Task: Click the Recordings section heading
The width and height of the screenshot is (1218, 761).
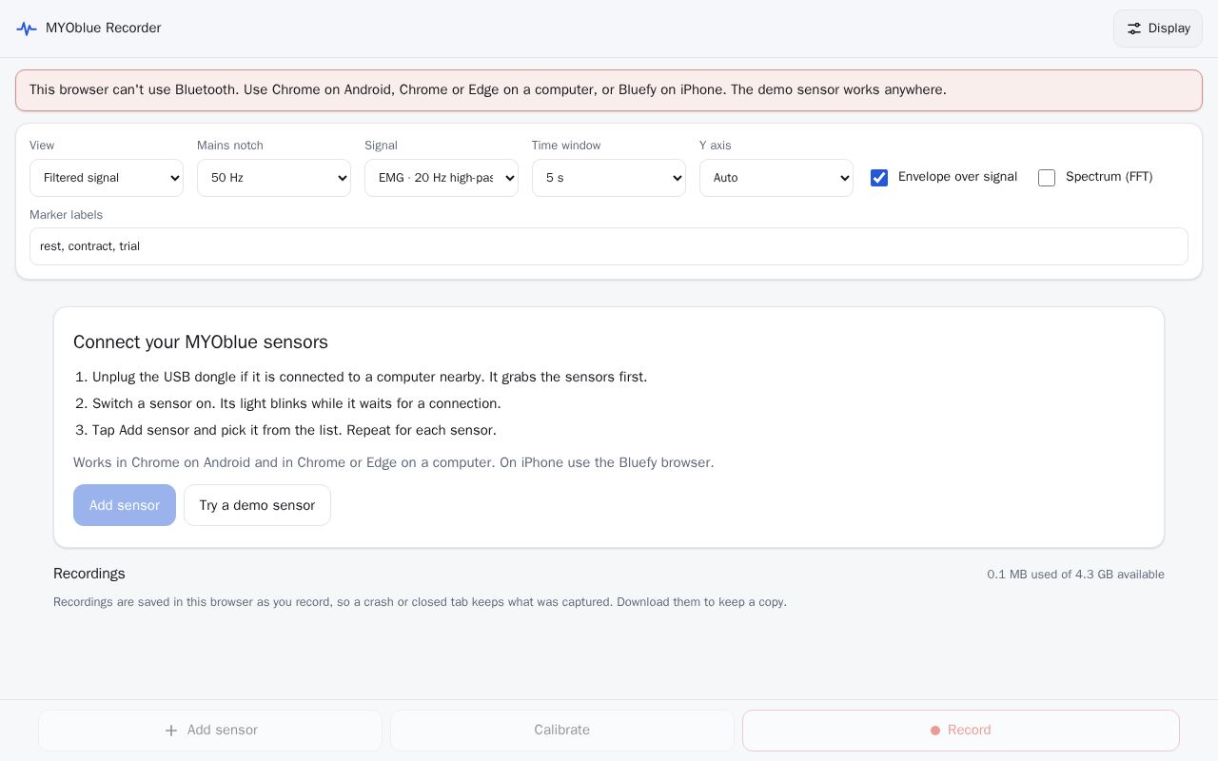Action: point(89,574)
